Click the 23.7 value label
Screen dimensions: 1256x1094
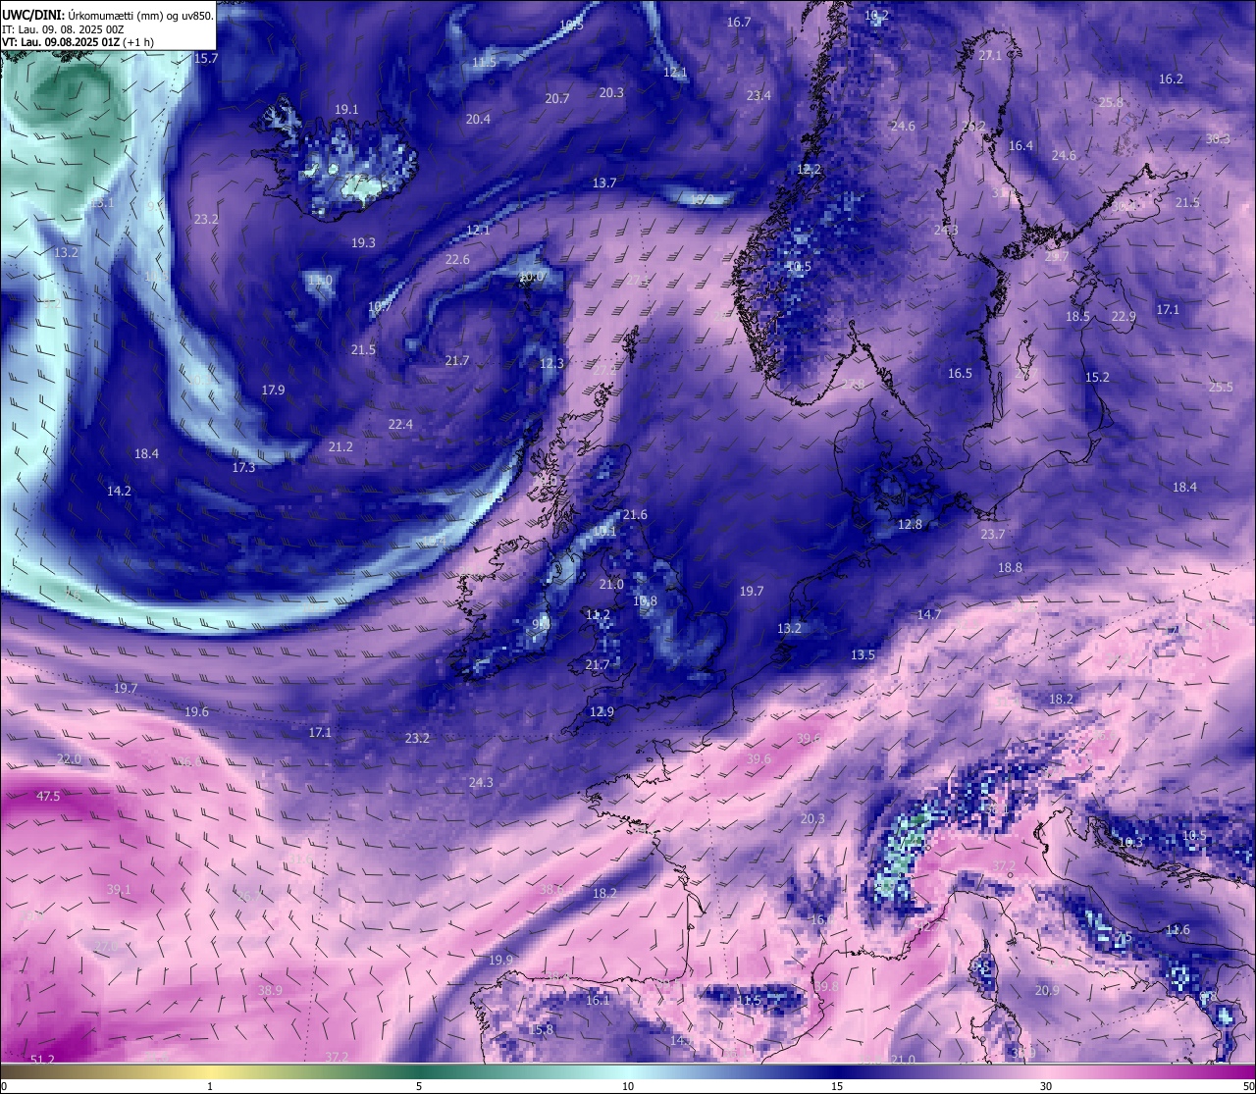[993, 534]
